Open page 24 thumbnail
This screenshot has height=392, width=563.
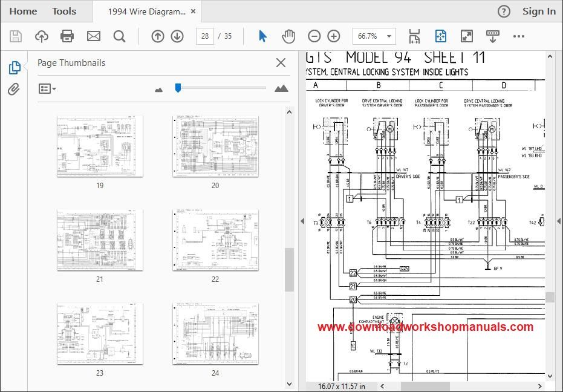click(215, 333)
